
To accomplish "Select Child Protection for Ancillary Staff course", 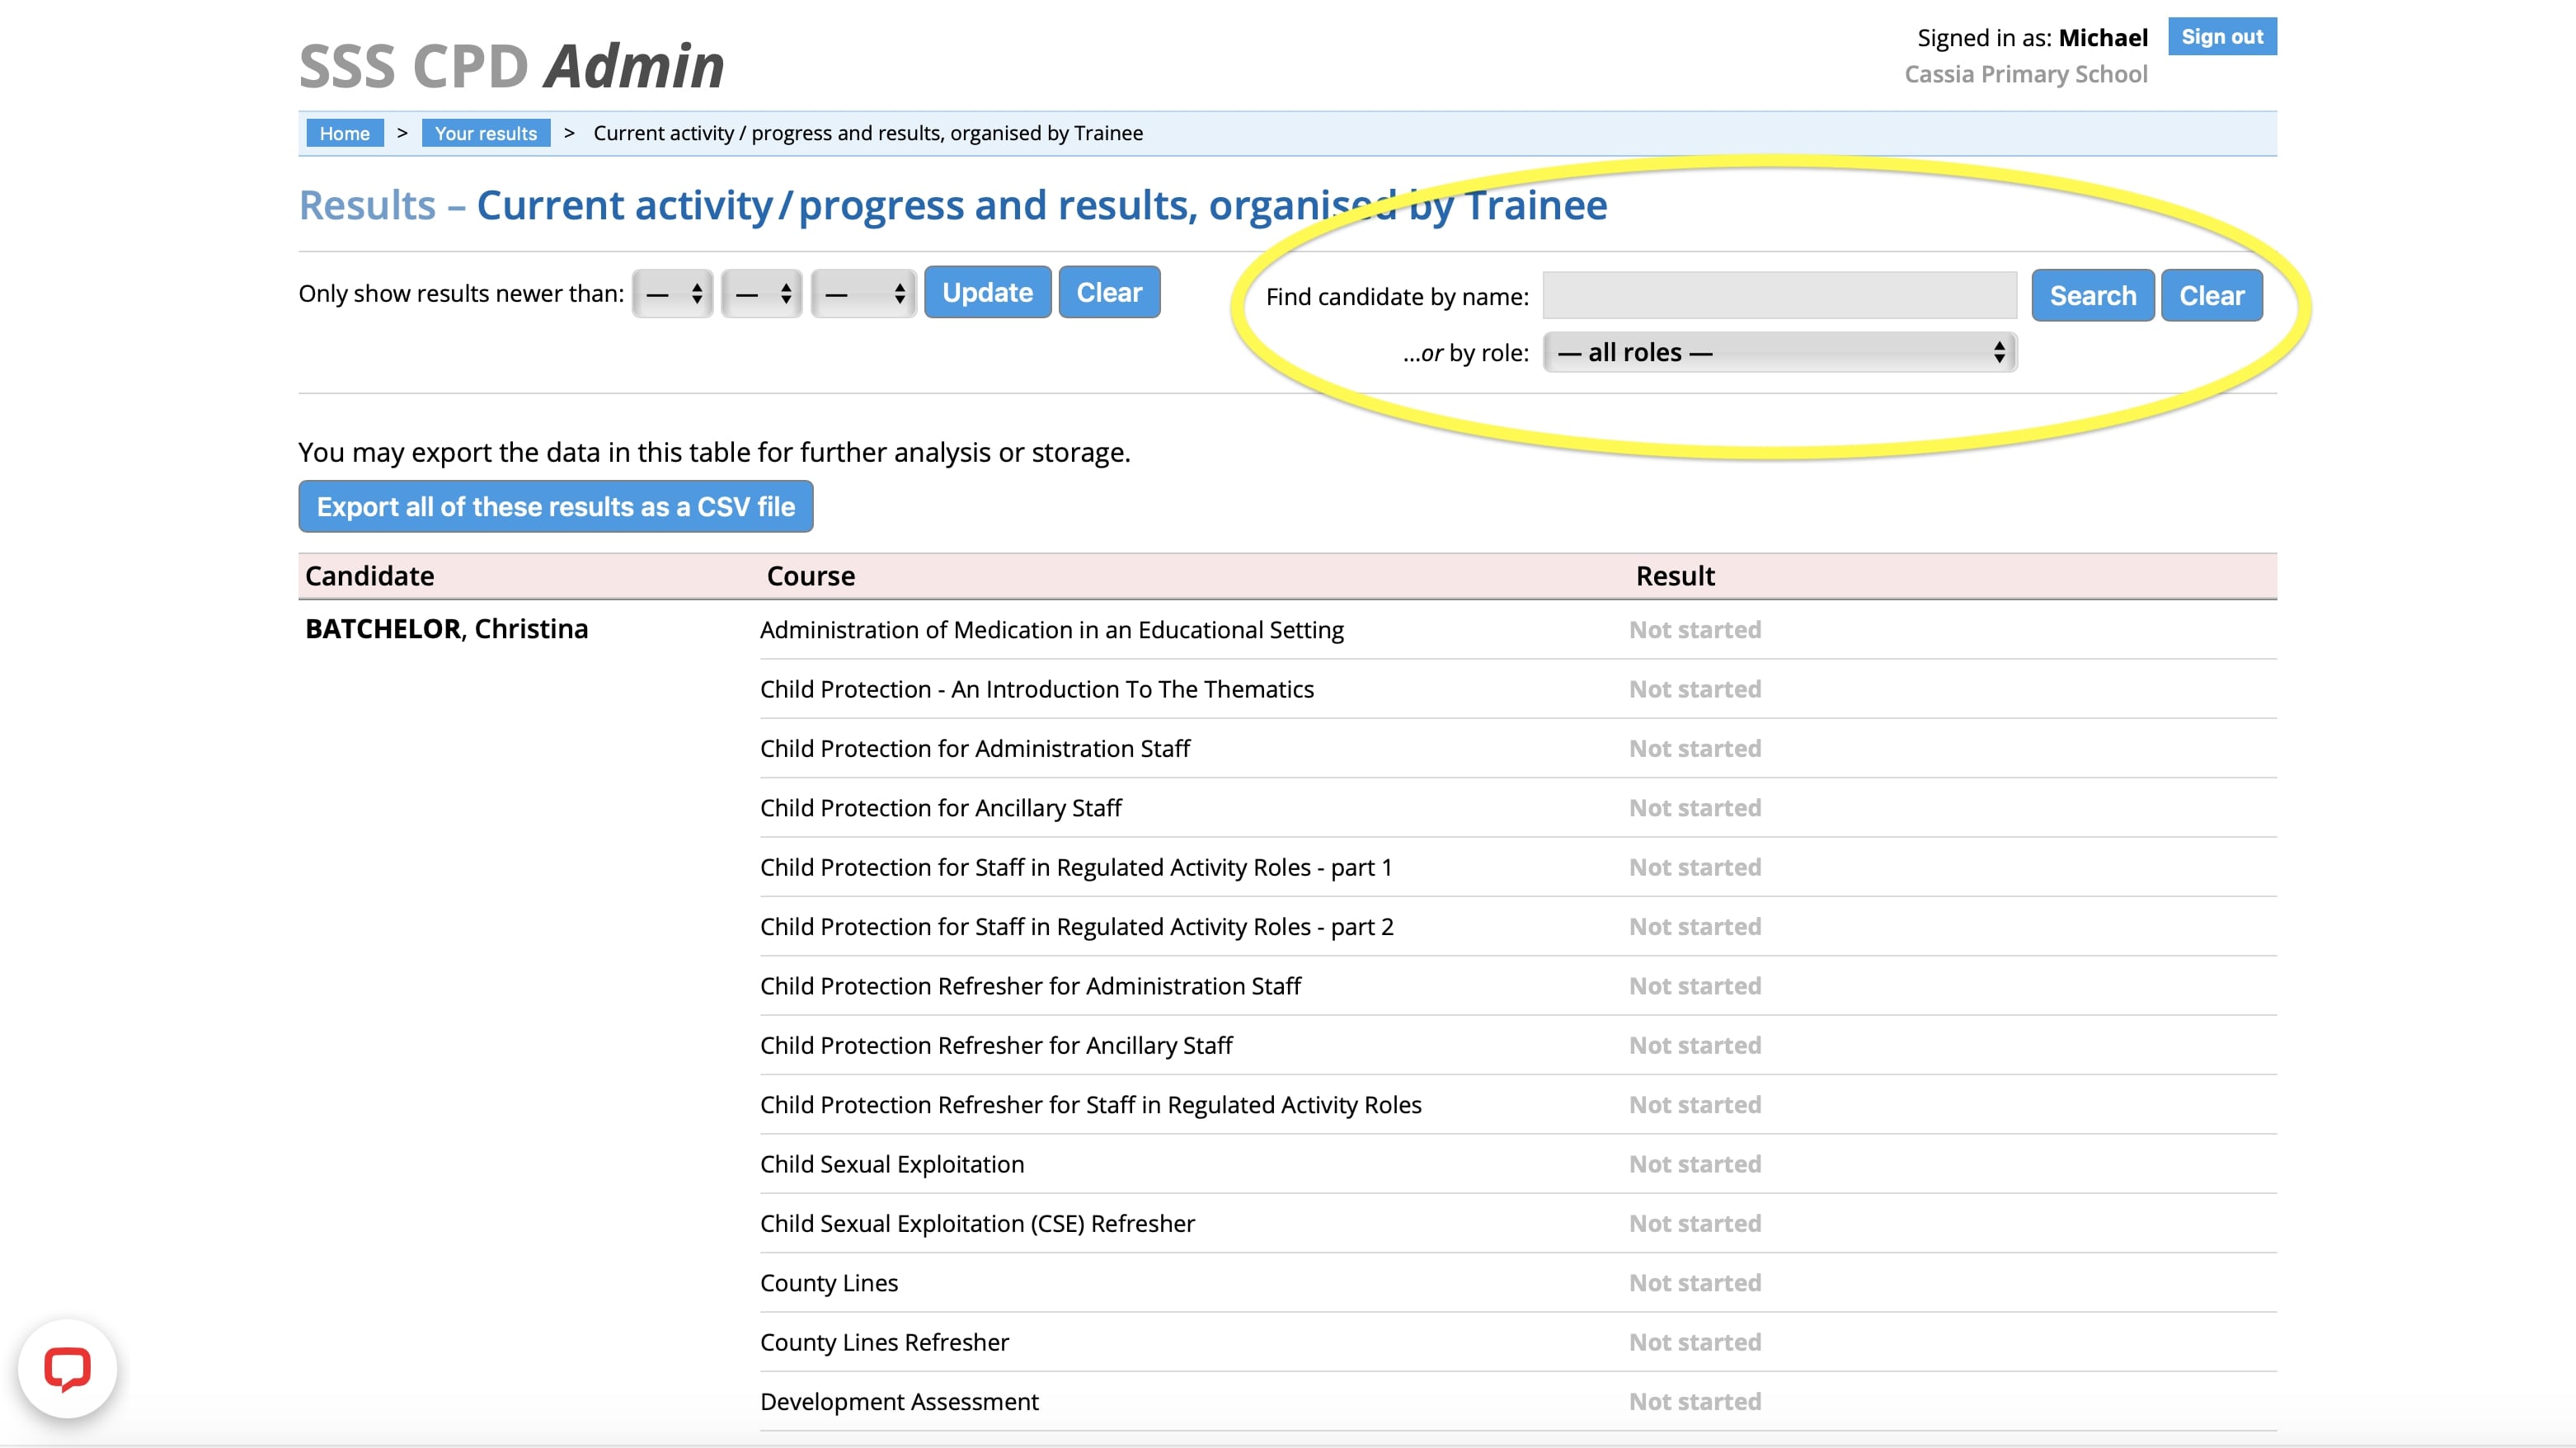I will (x=940, y=808).
